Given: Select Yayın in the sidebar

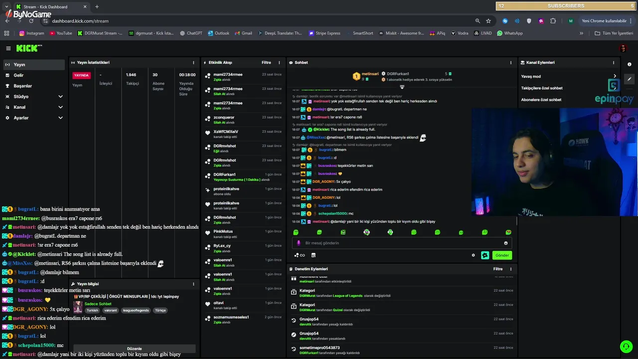Looking at the screenshot, I should tap(34, 65).
